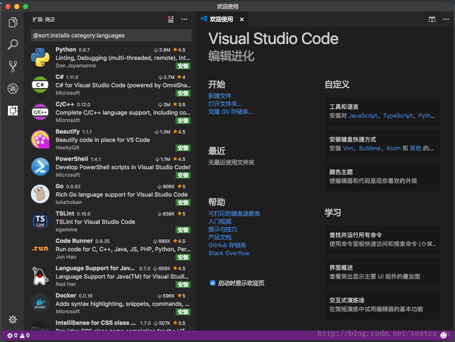This screenshot has width=455, height=342.
Task: Open the 提示与技巧 link
Action: point(222,229)
